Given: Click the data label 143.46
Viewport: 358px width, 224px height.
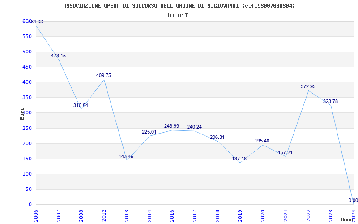Looking at the screenshot, I should coord(126,156).
